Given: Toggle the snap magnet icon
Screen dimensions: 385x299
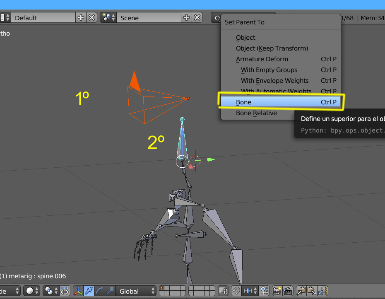Looking at the screenshot, I should click(236, 291).
